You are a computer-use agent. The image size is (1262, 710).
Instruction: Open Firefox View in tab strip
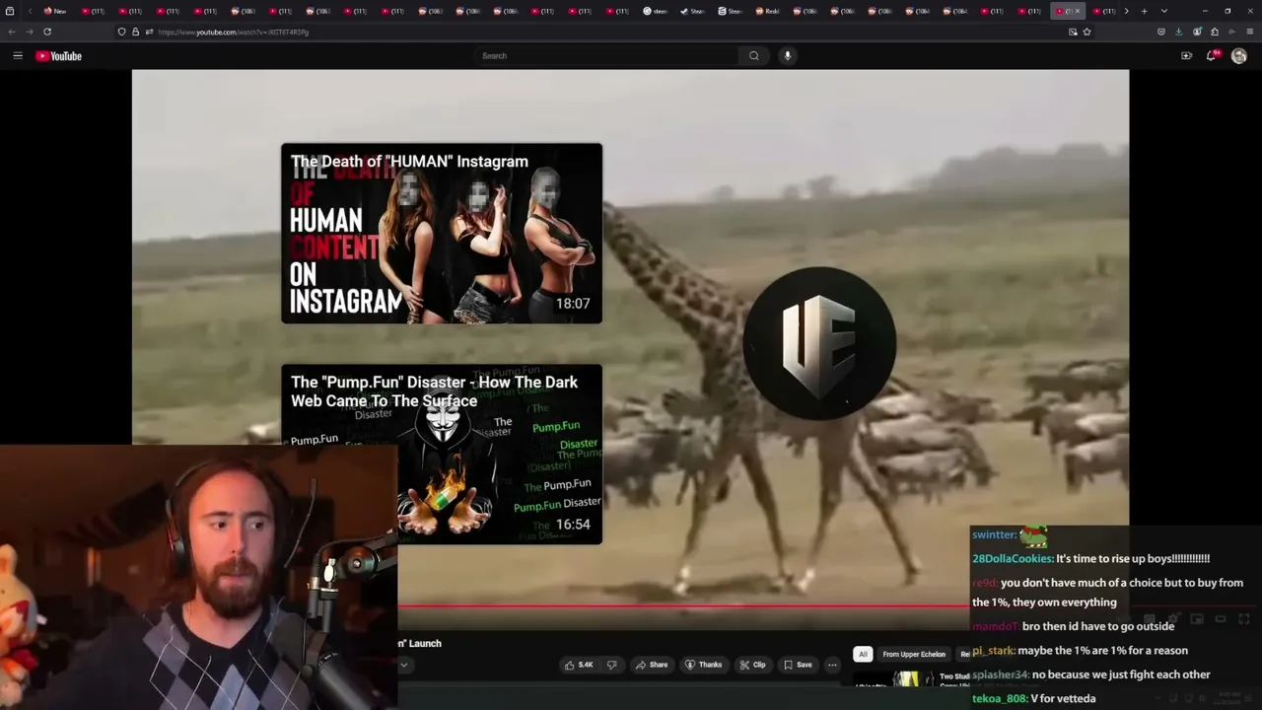tap(10, 11)
